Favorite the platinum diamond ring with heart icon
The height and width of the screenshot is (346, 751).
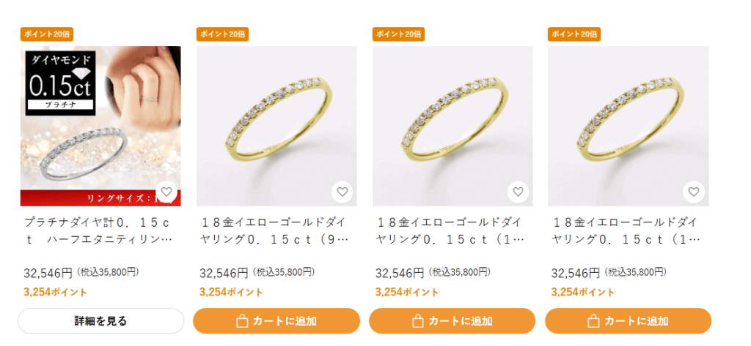click(166, 192)
